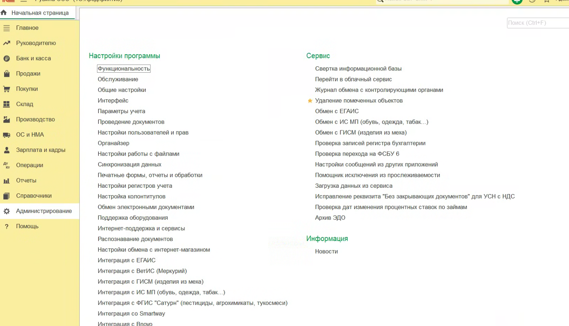Open the Склад section in sidebar
Image resolution: width=569 pixels, height=326 pixels.
click(25, 104)
